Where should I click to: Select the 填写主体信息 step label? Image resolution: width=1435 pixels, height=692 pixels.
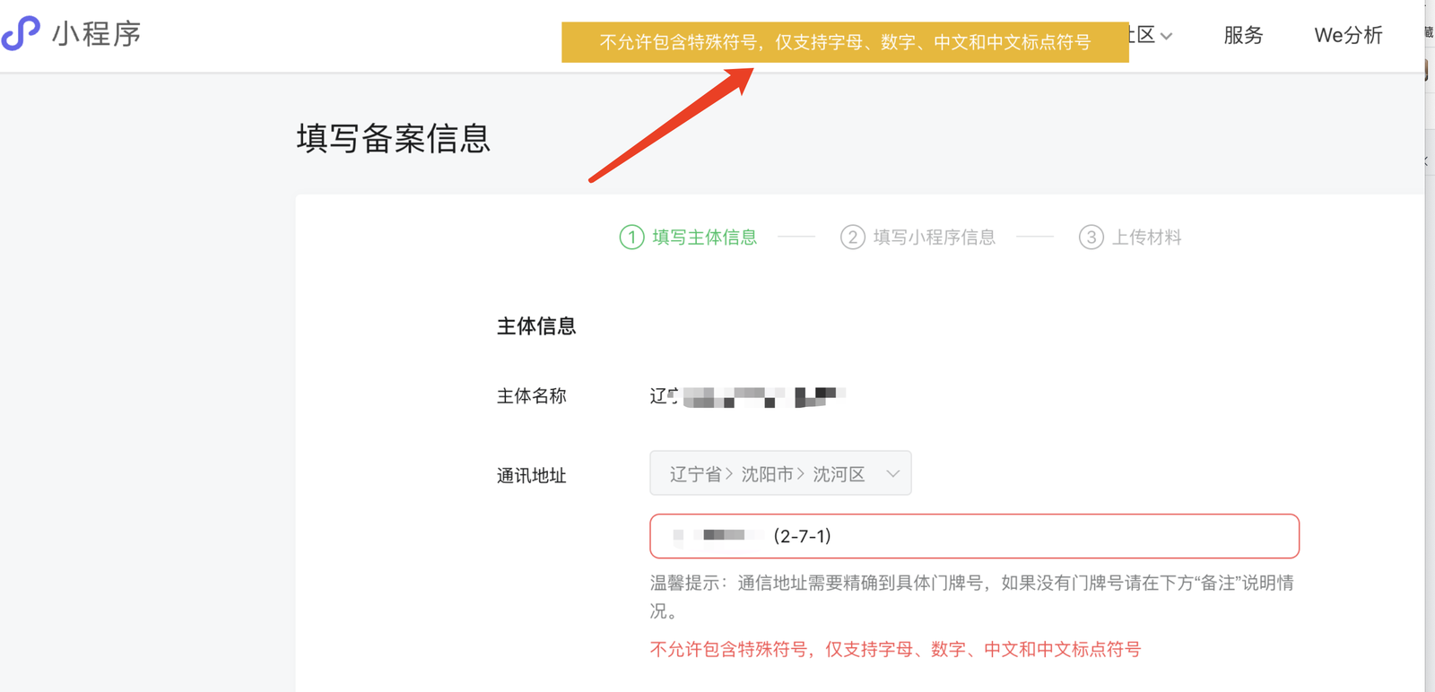pyautogui.click(x=704, y=238)
